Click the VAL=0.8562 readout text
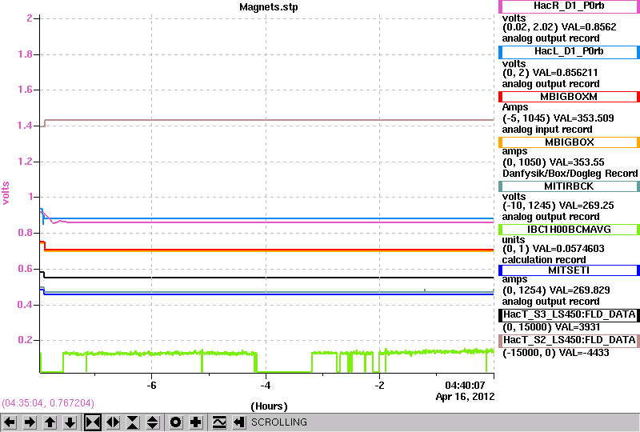This screenshot has height=432, width=640. pyautogui.click(x=589, y=27)
